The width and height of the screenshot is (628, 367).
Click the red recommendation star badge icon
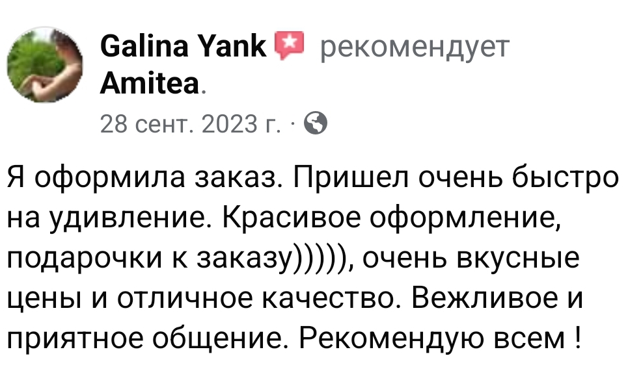coord(286,45)
